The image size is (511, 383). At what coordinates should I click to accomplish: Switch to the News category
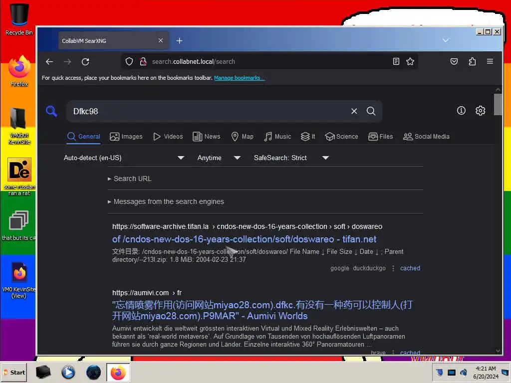click(x=207, y=137)
